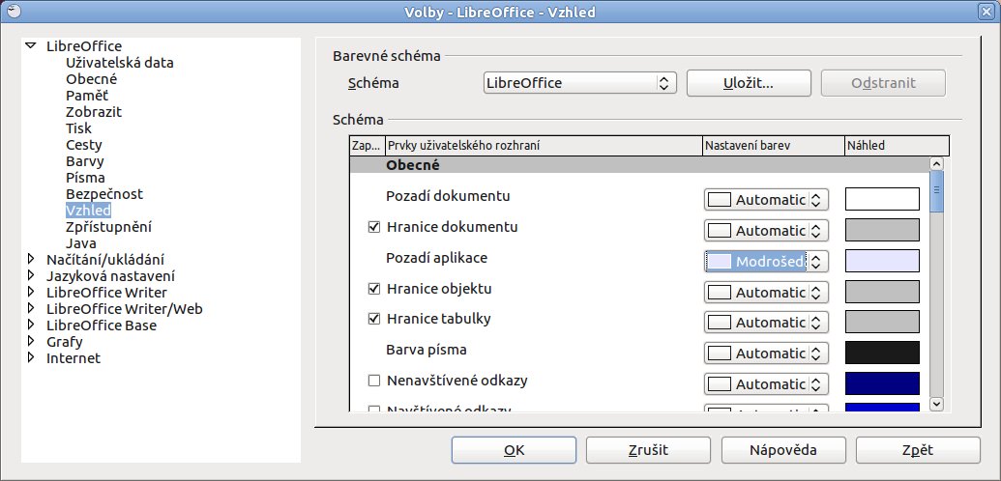The width and height of the screenshot is (1001, 481).
Task: Open the Cesty settings page
Action: coord(83,145)
